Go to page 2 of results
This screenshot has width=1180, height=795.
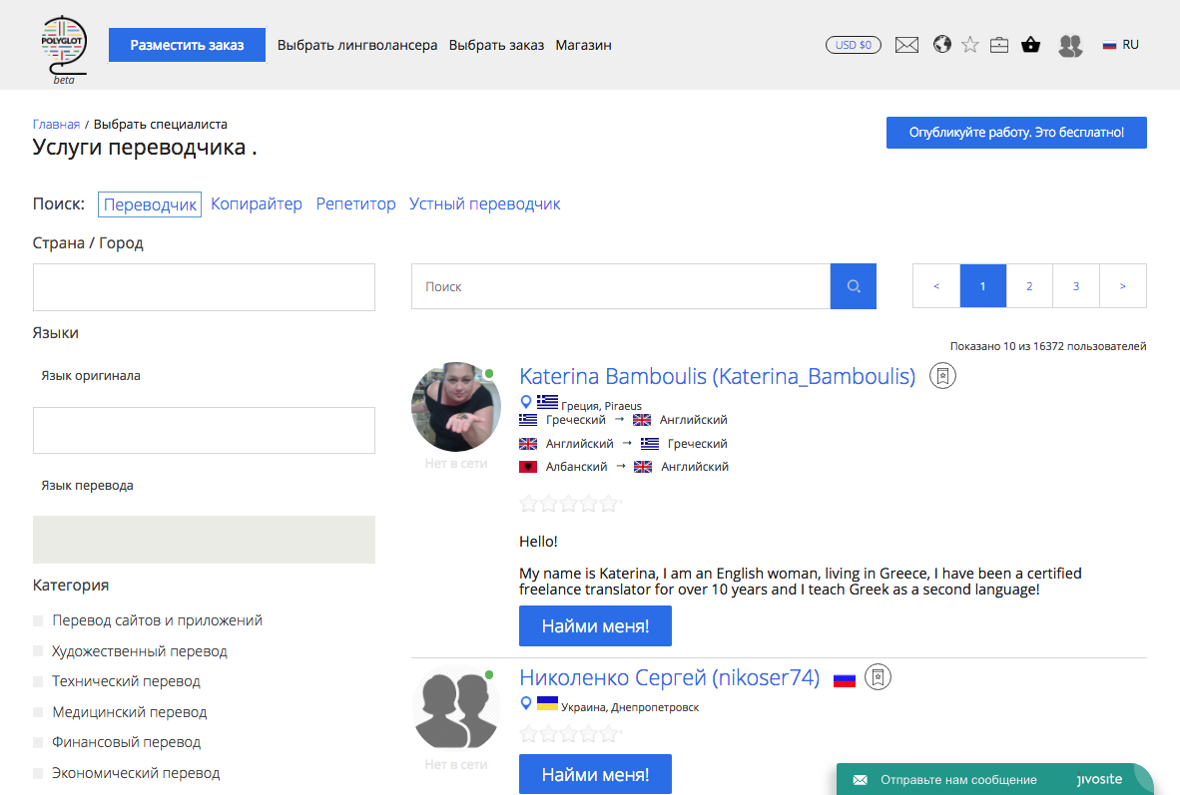[1029, 286]
